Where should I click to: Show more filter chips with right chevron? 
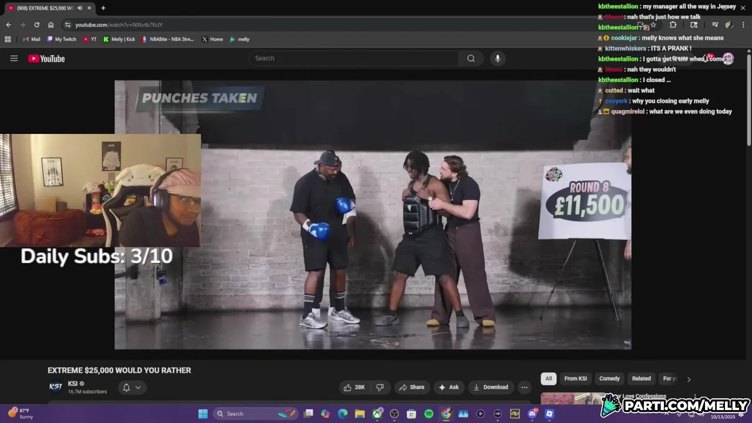click(689, 379)
